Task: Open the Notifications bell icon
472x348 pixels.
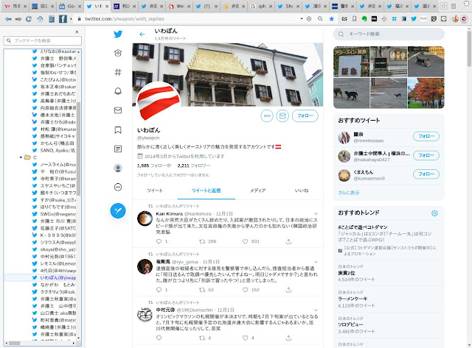Action: [118, 91]
